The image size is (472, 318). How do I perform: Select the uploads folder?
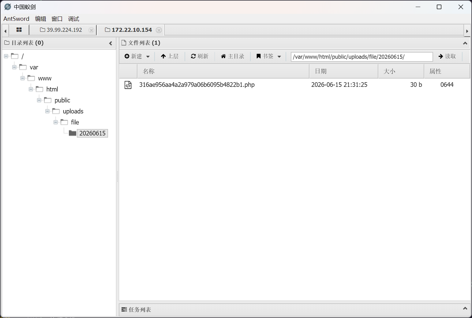point(73,111)
